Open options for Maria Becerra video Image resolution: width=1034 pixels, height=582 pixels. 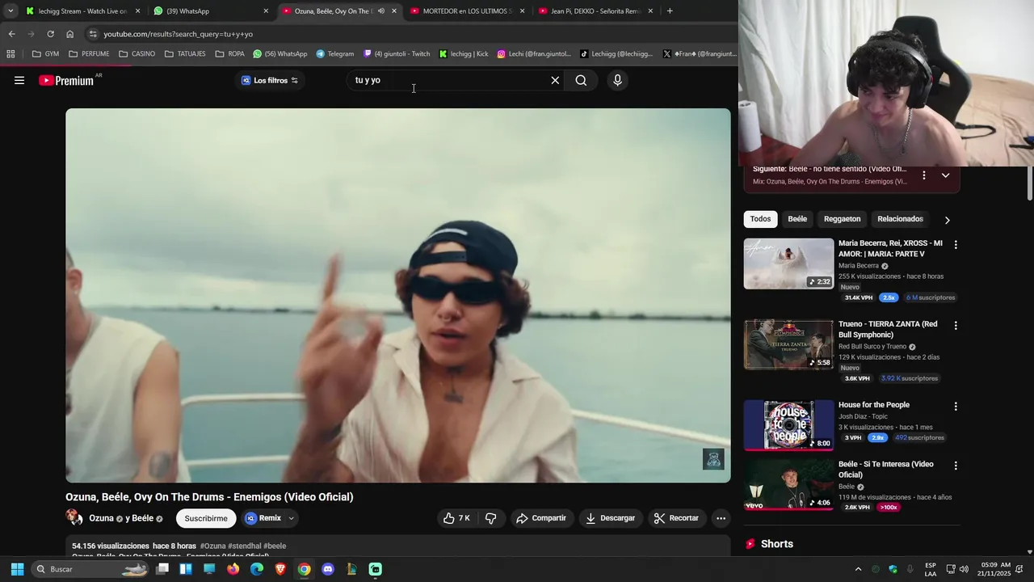pyautogui.click(x=956, y=245)
